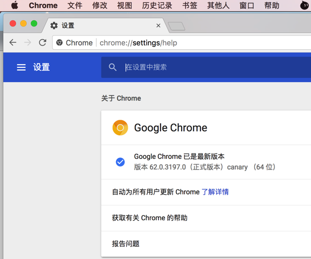Open the Apple menu icon
This screenshot has height=259, width=311.
(14, 5)
